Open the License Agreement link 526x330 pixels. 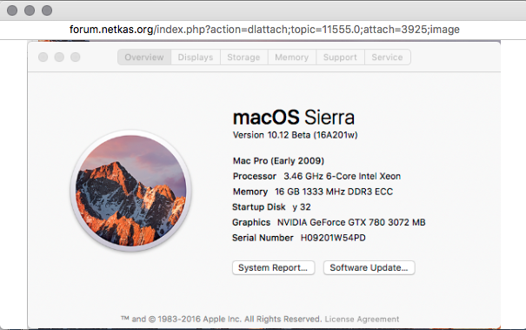(x=362, y=319)
